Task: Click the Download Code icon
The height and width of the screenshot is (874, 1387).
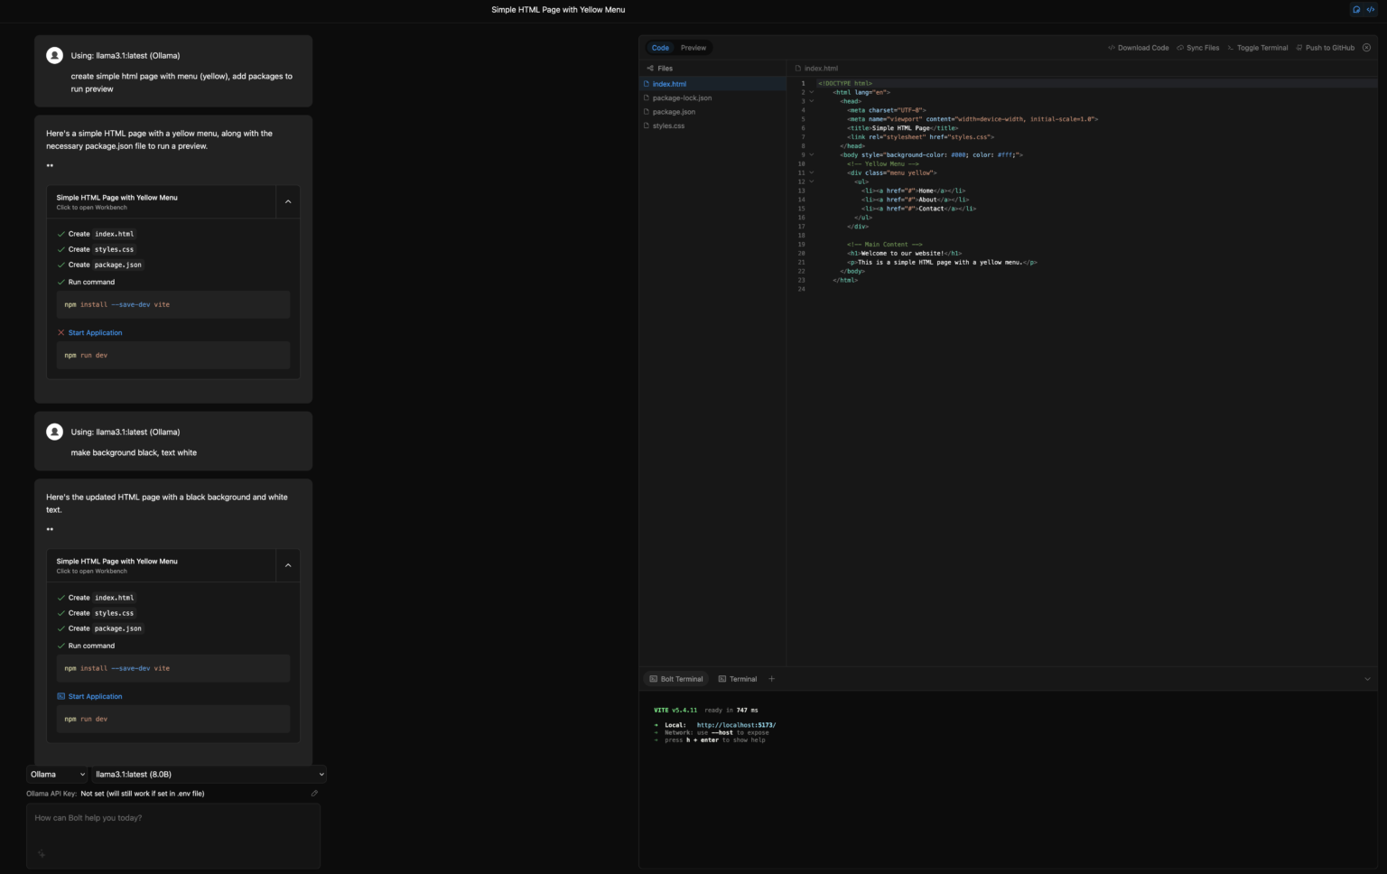Action: pyautogui.click(x=1110, y=47)
